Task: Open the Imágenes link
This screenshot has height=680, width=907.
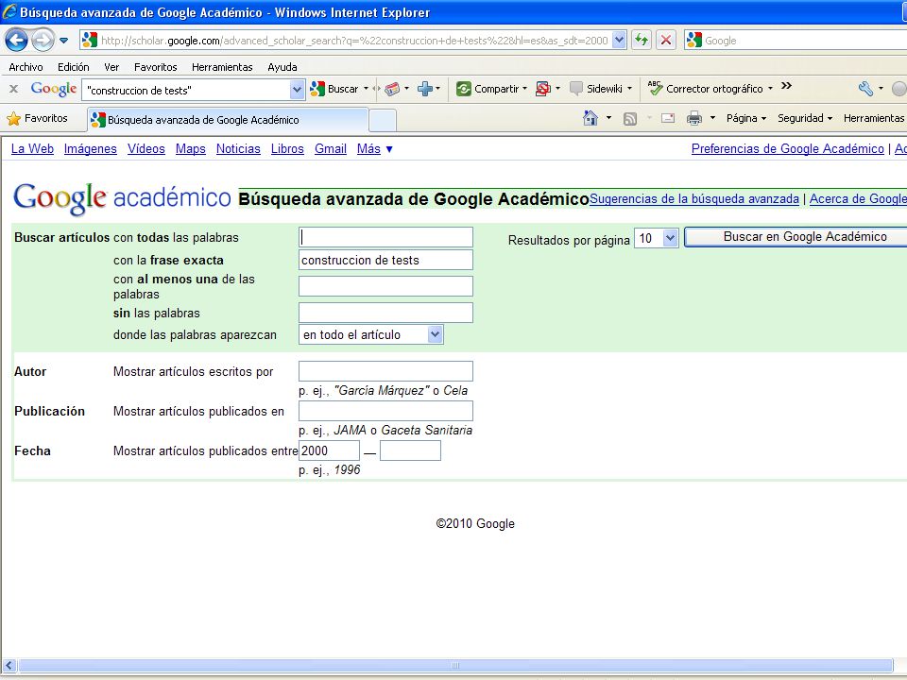Action: (x=91, y=148)
